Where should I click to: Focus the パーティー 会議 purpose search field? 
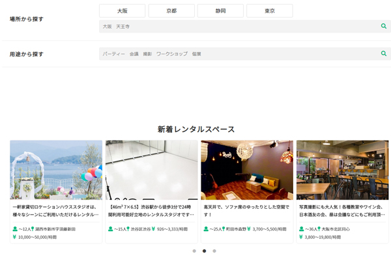coord(245,54)
